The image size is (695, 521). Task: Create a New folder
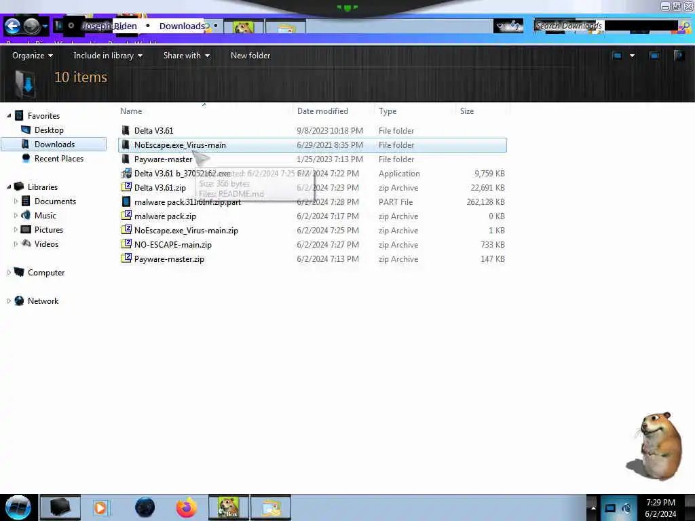pyautogui.click(x=250, y=56)
